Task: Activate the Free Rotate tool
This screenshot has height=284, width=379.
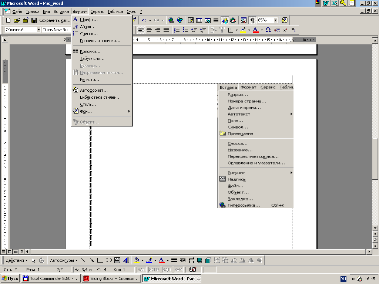Action: (42, 260)
